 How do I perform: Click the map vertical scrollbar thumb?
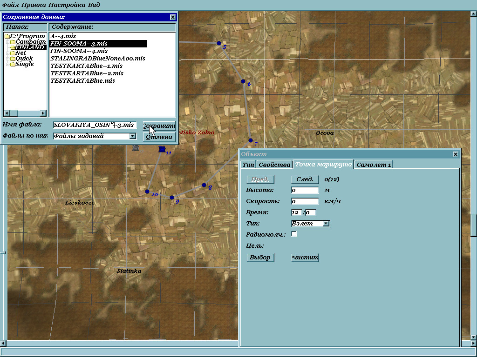point(474,225)
